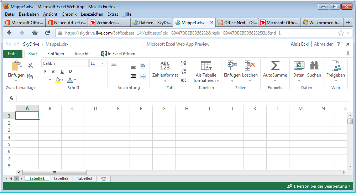Switch to the Einfügen ribbon tab
356x193 pixels.
56,54
